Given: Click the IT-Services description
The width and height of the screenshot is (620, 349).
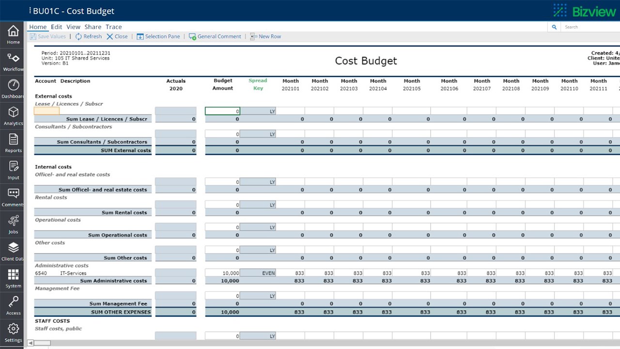Looking at the screenshot, I should [x=73, y=273].
